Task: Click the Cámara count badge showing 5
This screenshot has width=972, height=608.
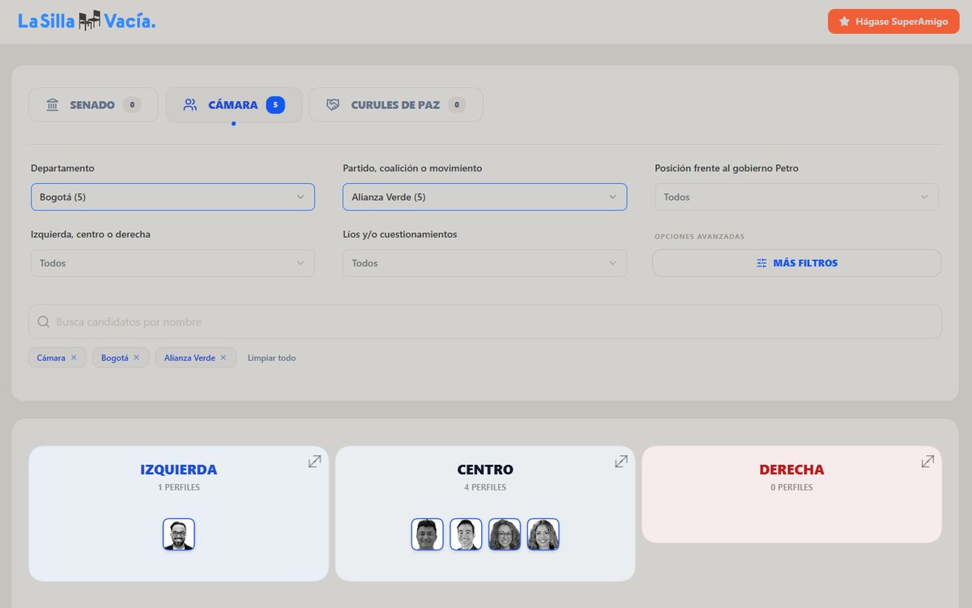Action: [x=275, y=104]
